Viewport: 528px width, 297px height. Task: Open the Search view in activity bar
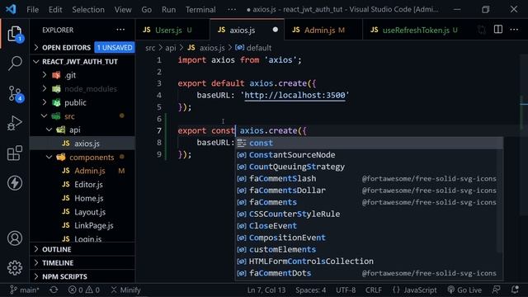pyautogui.click(x=15, y=63)
